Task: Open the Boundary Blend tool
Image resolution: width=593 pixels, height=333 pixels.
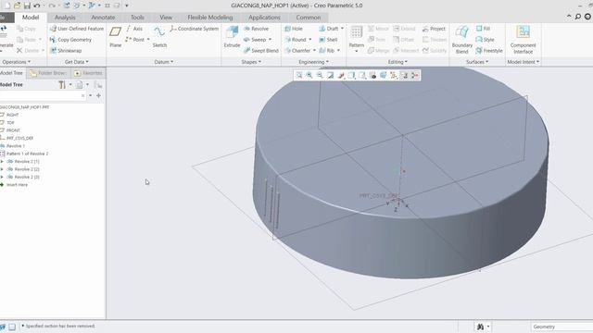Action: click(461, 39)
